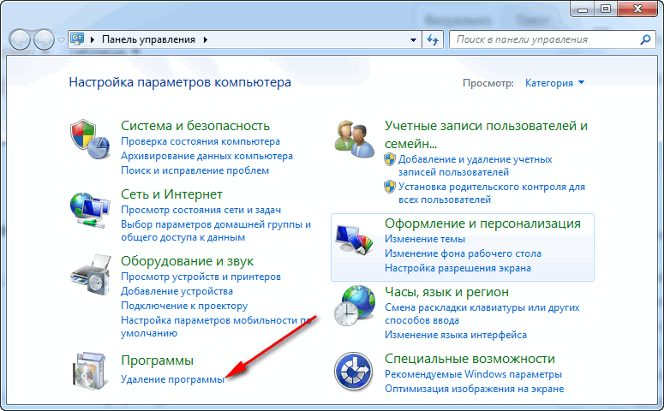Click Подключение к проектору link
This screenshot has height=411, width=664.
(184, 306)
